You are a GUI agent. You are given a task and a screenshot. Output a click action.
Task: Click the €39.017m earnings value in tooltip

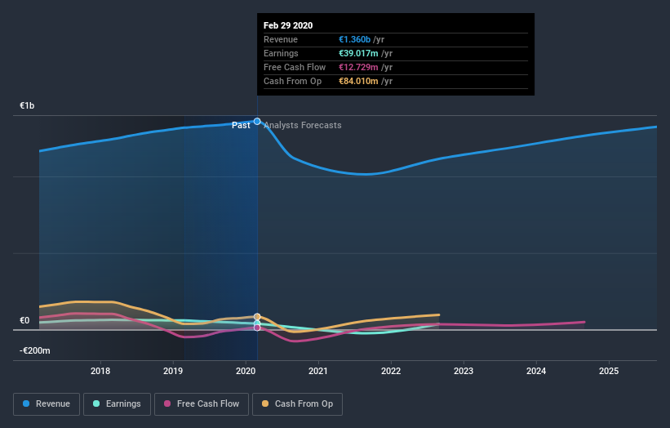(358, 53)
